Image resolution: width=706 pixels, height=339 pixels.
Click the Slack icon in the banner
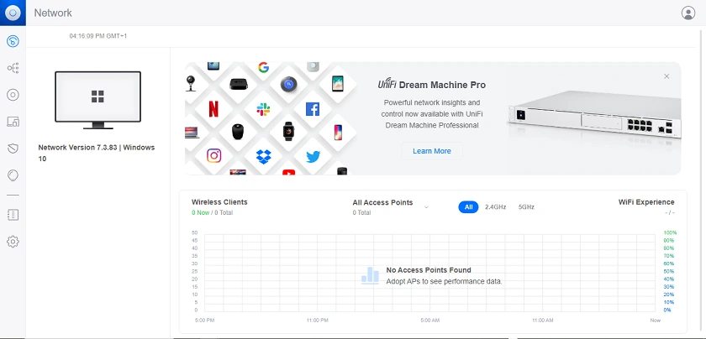(263, 109)
